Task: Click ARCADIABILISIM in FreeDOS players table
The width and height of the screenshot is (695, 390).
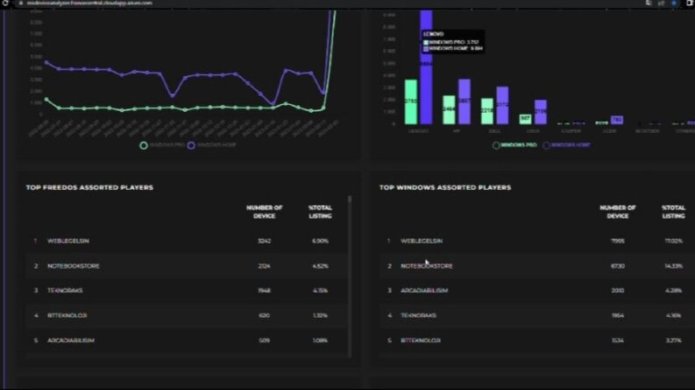Action: point(71,340)
